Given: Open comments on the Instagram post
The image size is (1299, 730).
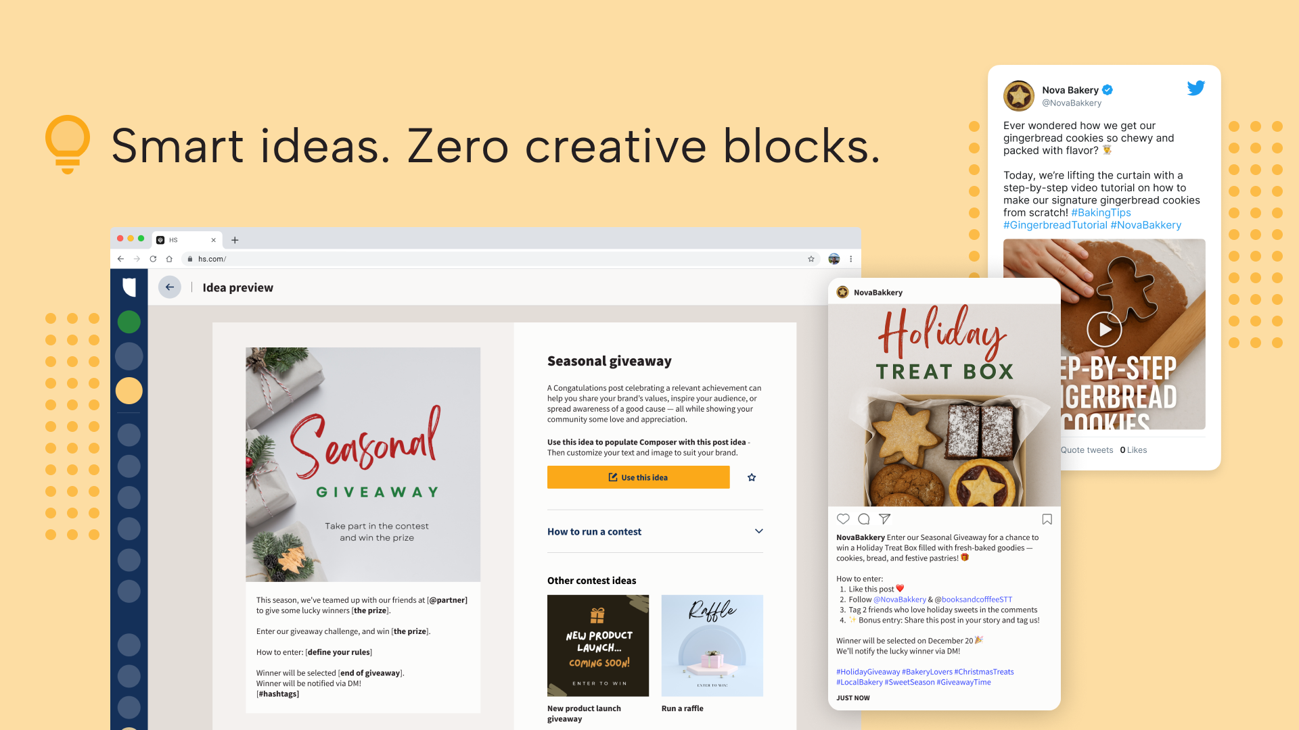Looking at the screenshot, I should pos(864,519).
